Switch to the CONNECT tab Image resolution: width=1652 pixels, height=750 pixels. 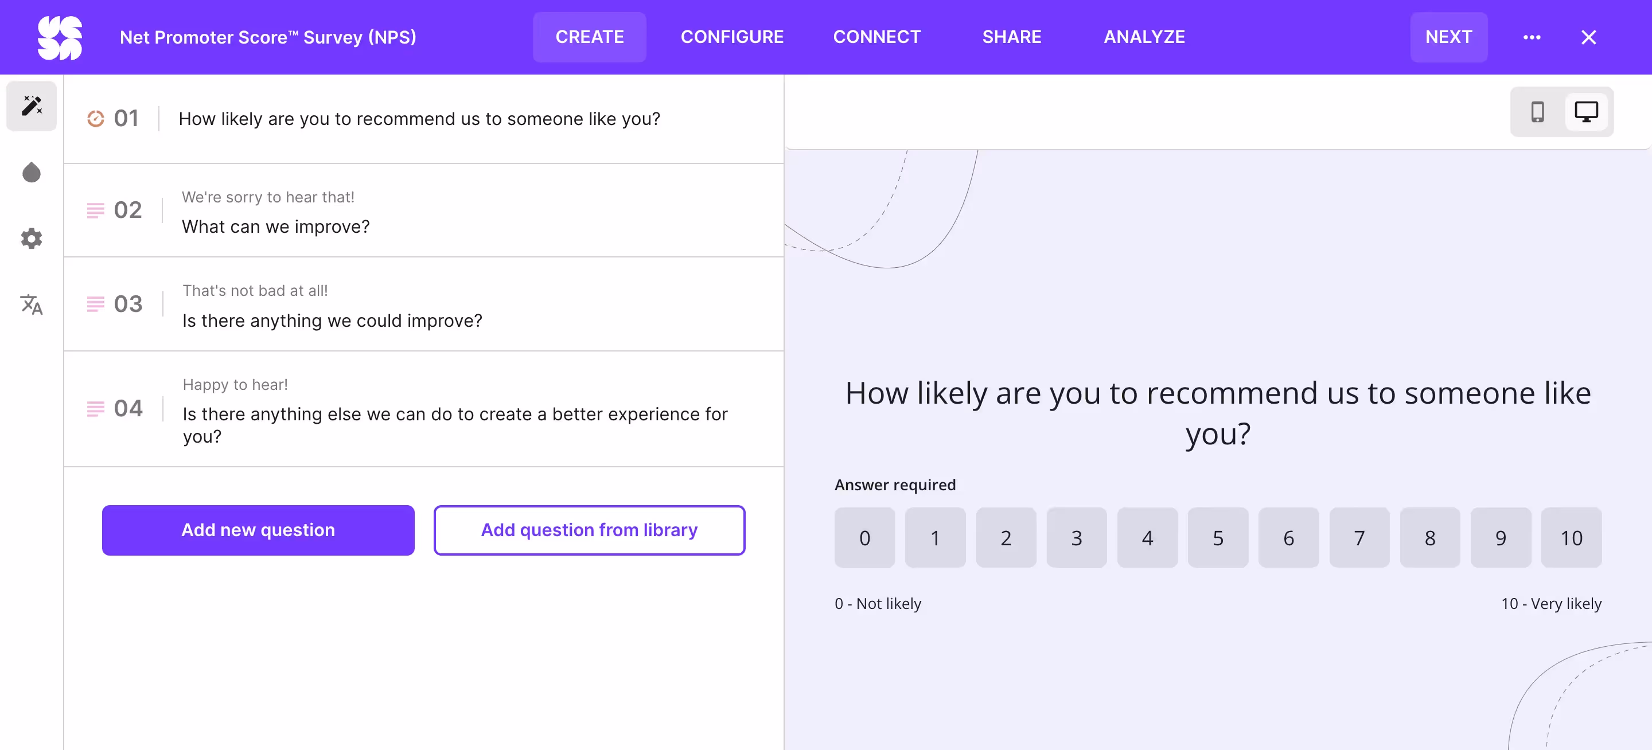click(x=876, y=37)
